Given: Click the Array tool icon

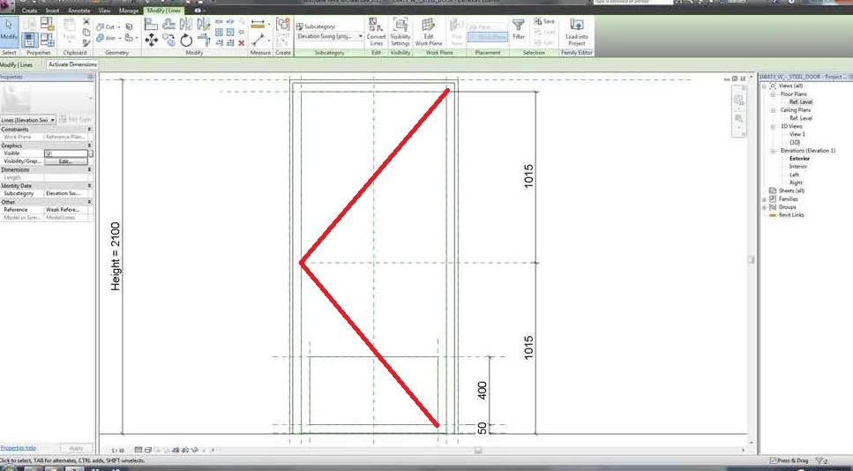Looking at the screenshot, I should 219,32.
